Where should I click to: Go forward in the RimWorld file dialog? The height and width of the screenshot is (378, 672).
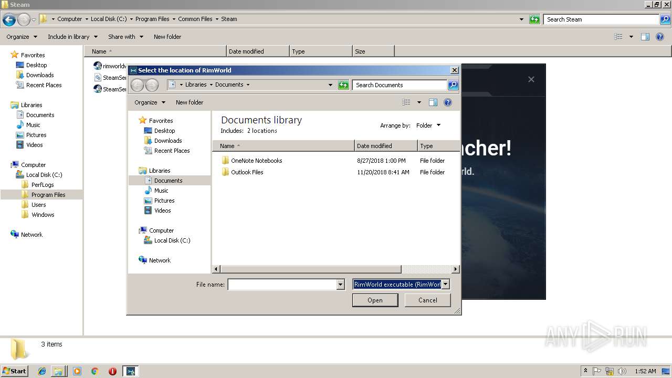tap(152, 85)
